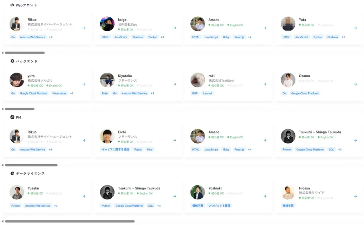Screen dimensions: 364x225
Task: Click the Laravel tag on roki's card
Action: [207, 93]
